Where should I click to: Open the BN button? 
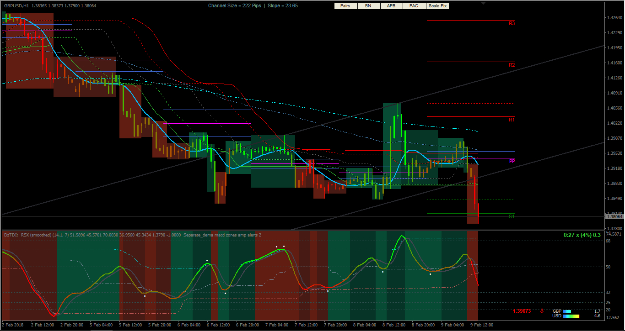click(368, 6)
